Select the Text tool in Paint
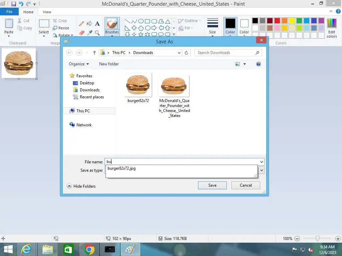The width and height of the screenshot is (342, 256). tap(97, 24)
